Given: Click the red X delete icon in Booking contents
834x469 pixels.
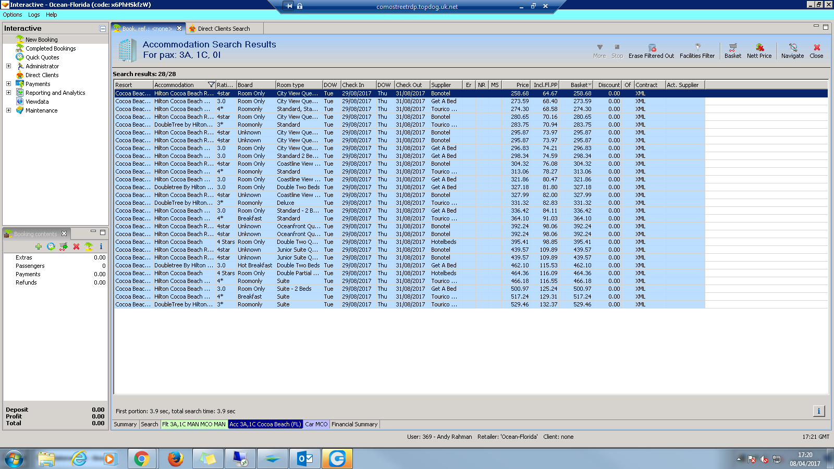Looking at the screenshot, I should [x=76, y=246].
